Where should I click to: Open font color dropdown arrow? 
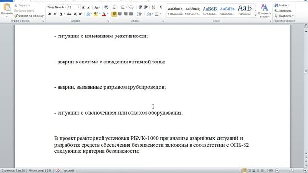[108, 14]
